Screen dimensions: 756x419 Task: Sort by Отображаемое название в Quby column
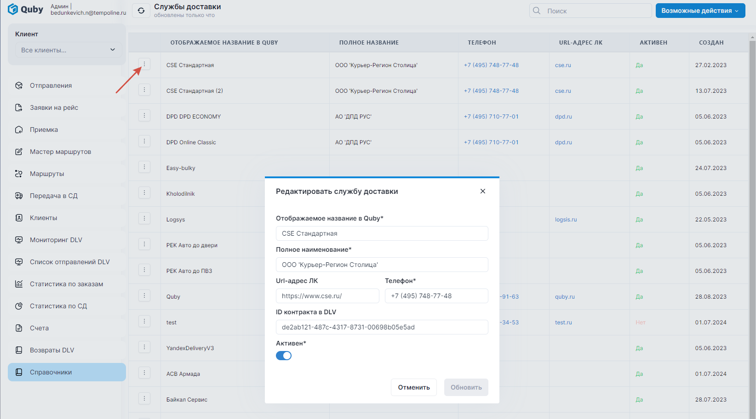pos(224,43)
